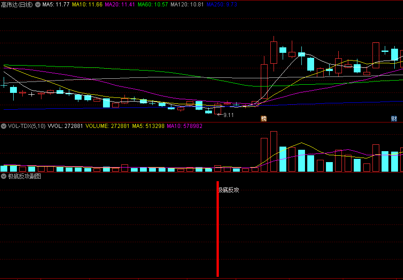This screenshot has height=280, width=403.
Task: Click the MA20: 11.41 label
Action: 120,5
